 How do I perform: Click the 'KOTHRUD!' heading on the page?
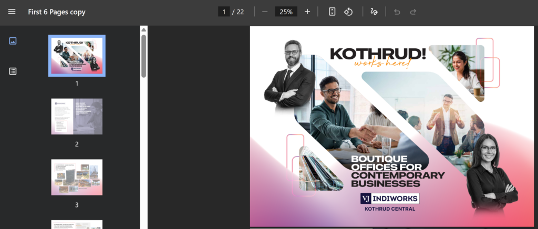point(378,54)
